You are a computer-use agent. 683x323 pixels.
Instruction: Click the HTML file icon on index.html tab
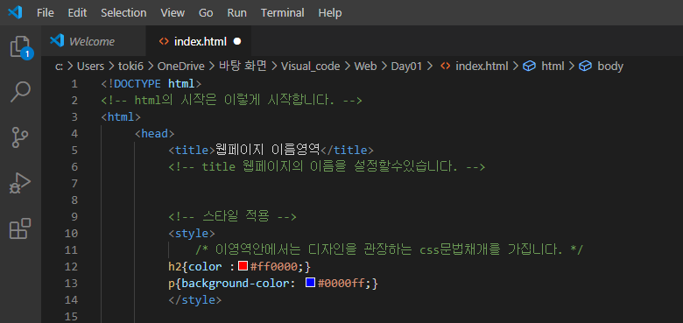click(x=164, y=41)
